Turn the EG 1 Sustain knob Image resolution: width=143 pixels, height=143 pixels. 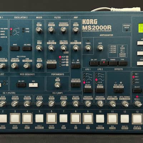click(15, 104)
